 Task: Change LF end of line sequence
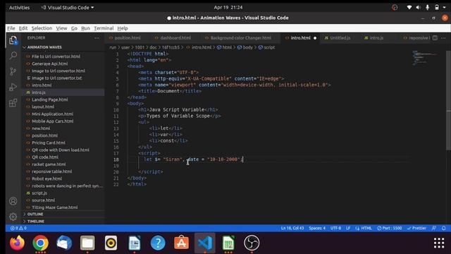tap(348, 228)
